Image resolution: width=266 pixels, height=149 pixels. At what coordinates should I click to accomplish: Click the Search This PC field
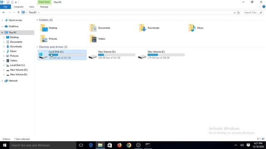[x=253, y=13]
